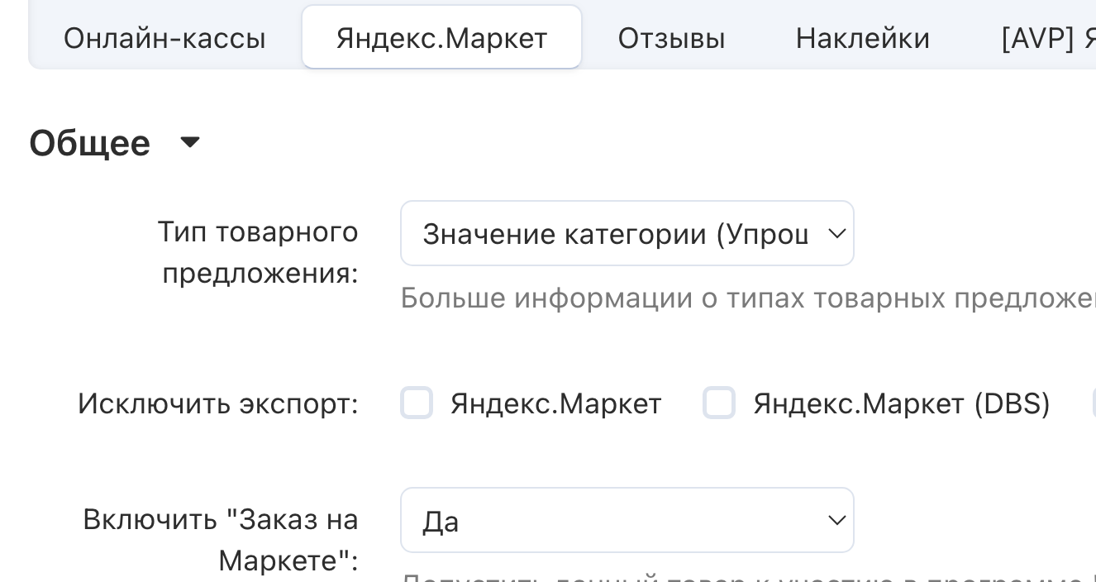Tick the Яндекс.Маркет export exclusion checkbox
The width and height of the screenshot is (1096, 582).
pyautogui.click(x=417, y=403)
